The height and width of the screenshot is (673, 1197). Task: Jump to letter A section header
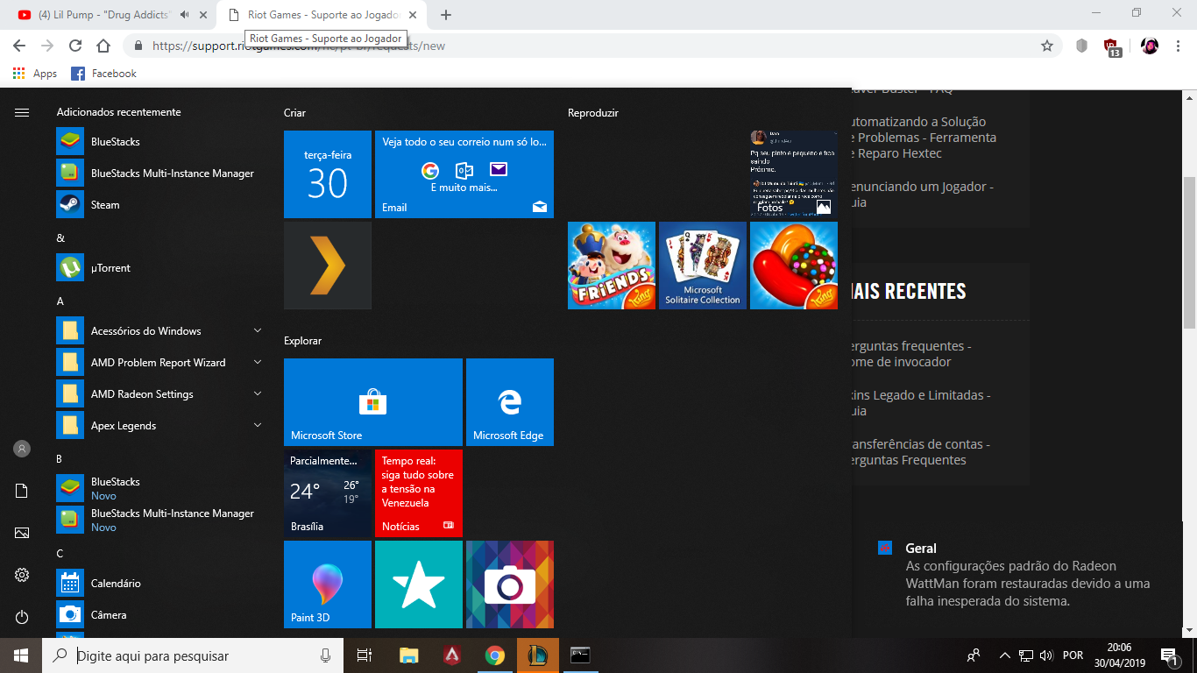pyautogui.click(x=60, y=301)
